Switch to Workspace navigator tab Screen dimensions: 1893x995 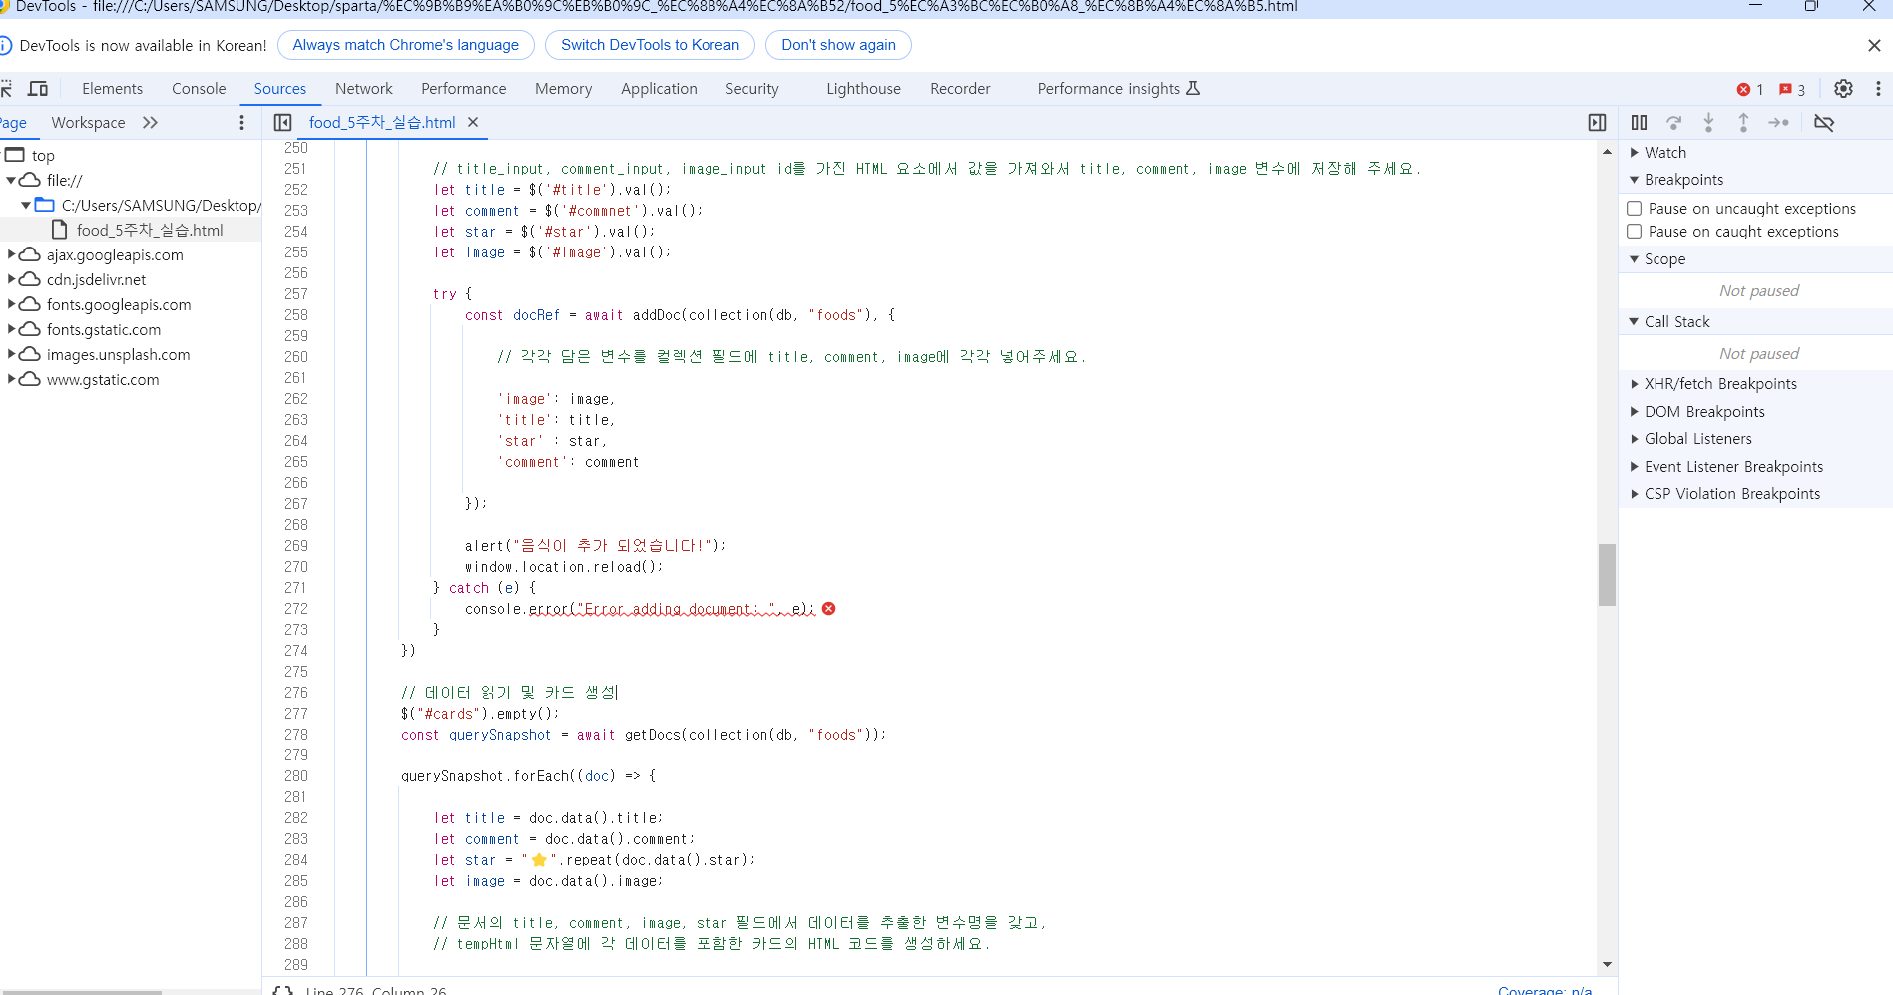click(x=88, y=123)
